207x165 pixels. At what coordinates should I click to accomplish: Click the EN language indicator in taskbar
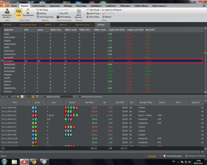coord(174,161)
